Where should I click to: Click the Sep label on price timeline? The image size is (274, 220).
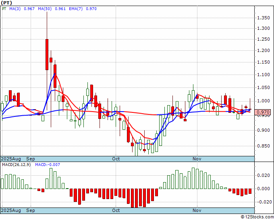coord(31,159)
